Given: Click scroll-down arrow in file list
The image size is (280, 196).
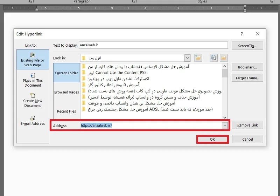Looking at the screenshot, I should (225, 117).
